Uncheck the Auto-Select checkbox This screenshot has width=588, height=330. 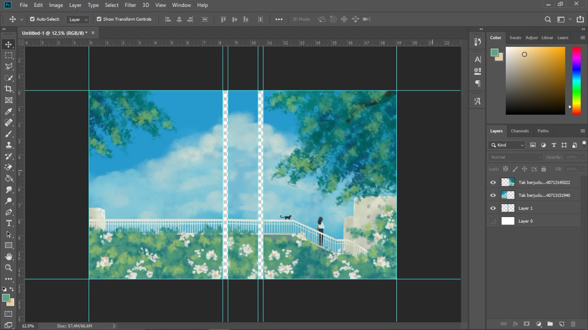pyautogui.click(x=32, y=19)
